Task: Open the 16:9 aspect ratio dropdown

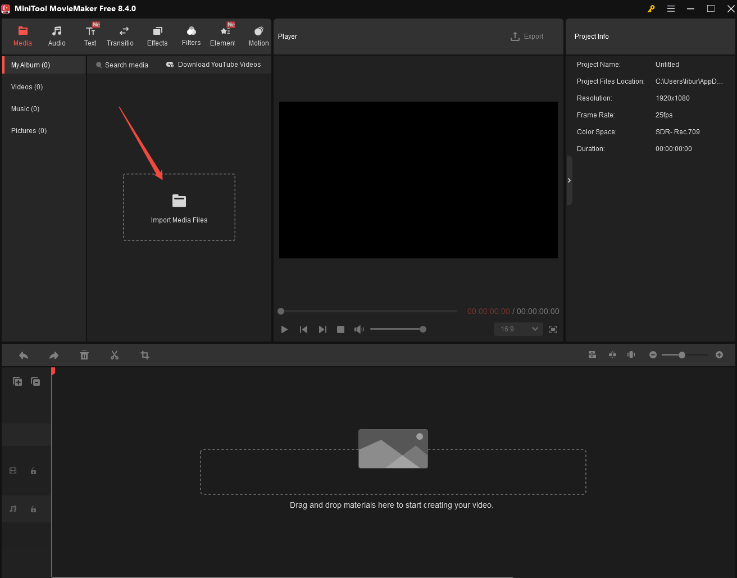Action: (517, 329)
